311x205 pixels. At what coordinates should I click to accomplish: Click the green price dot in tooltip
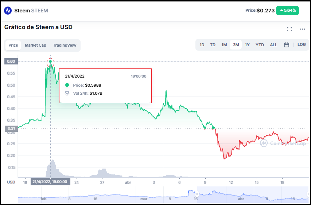point(67,85)
